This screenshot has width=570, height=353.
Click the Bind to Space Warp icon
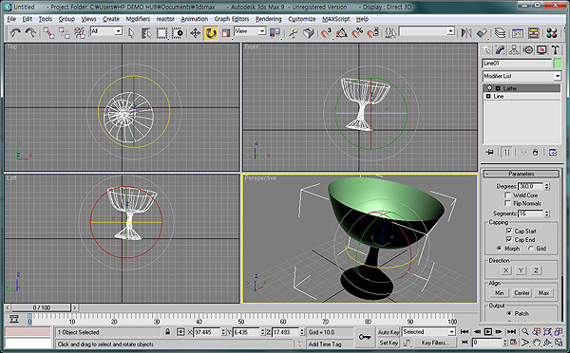80,33
